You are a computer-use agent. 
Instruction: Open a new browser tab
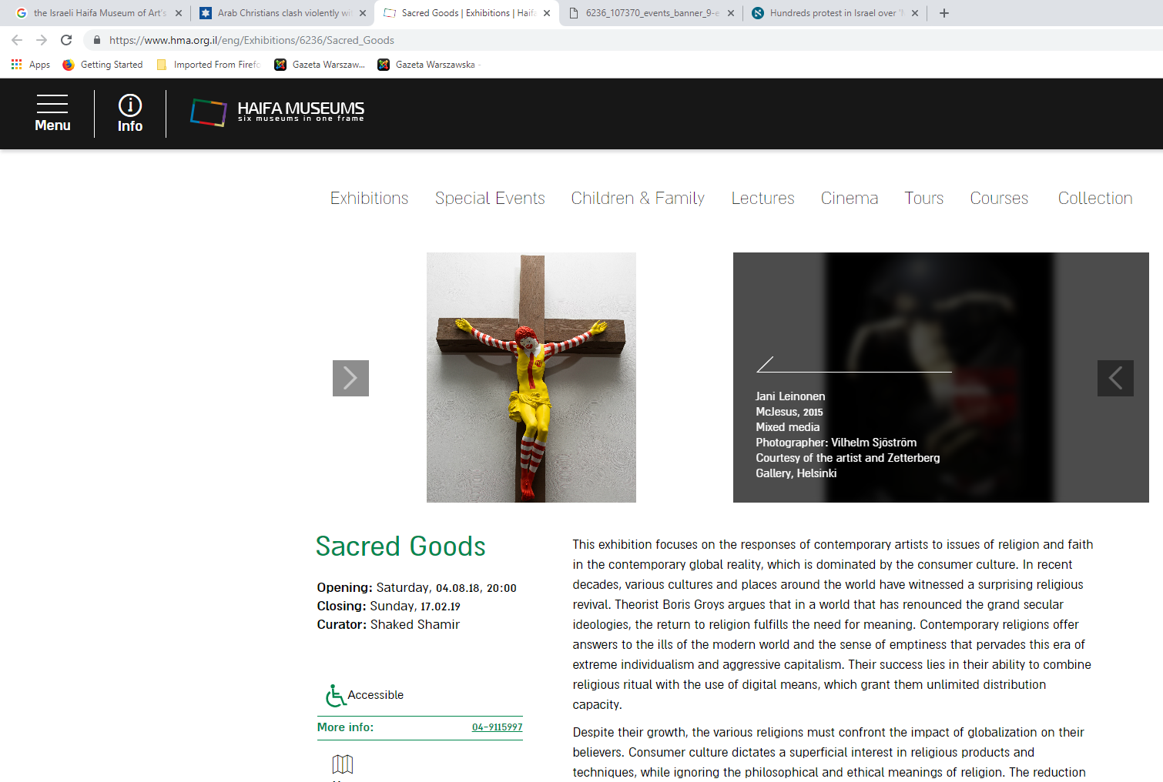944,13
